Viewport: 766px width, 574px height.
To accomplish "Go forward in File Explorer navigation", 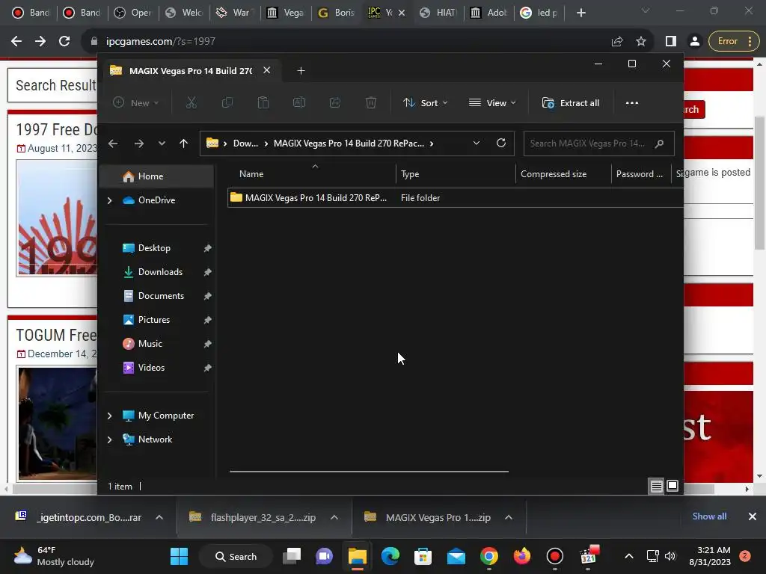I will pos(138,143).
